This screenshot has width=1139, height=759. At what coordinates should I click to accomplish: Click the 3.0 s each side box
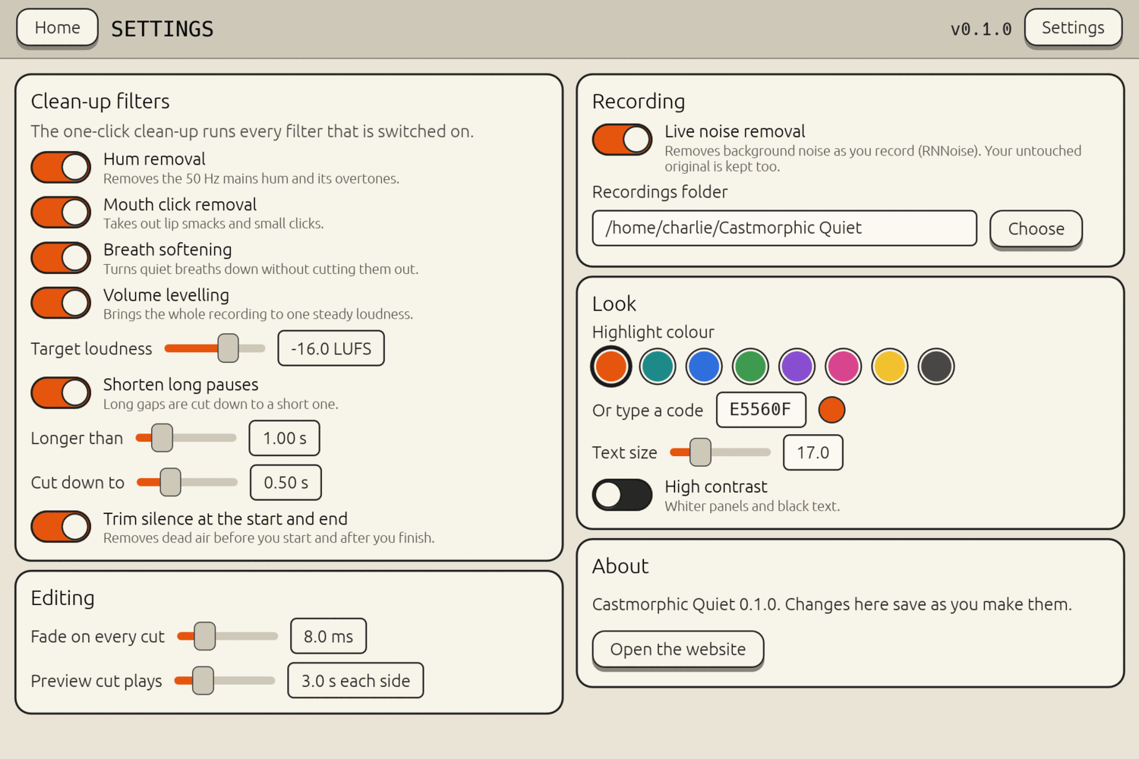(x=355, y=681)
